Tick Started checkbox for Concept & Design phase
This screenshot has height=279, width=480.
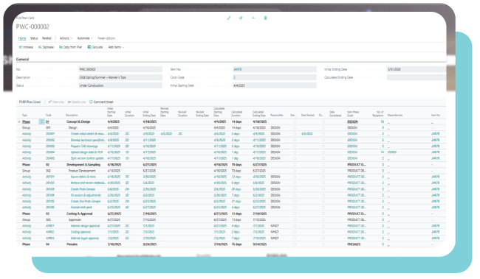click(295, 121)
